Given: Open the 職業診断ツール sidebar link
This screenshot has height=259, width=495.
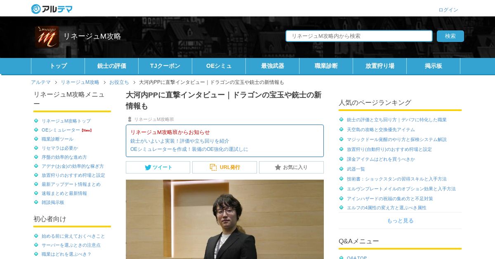Looking at the screenshot, I should [57, 139].
